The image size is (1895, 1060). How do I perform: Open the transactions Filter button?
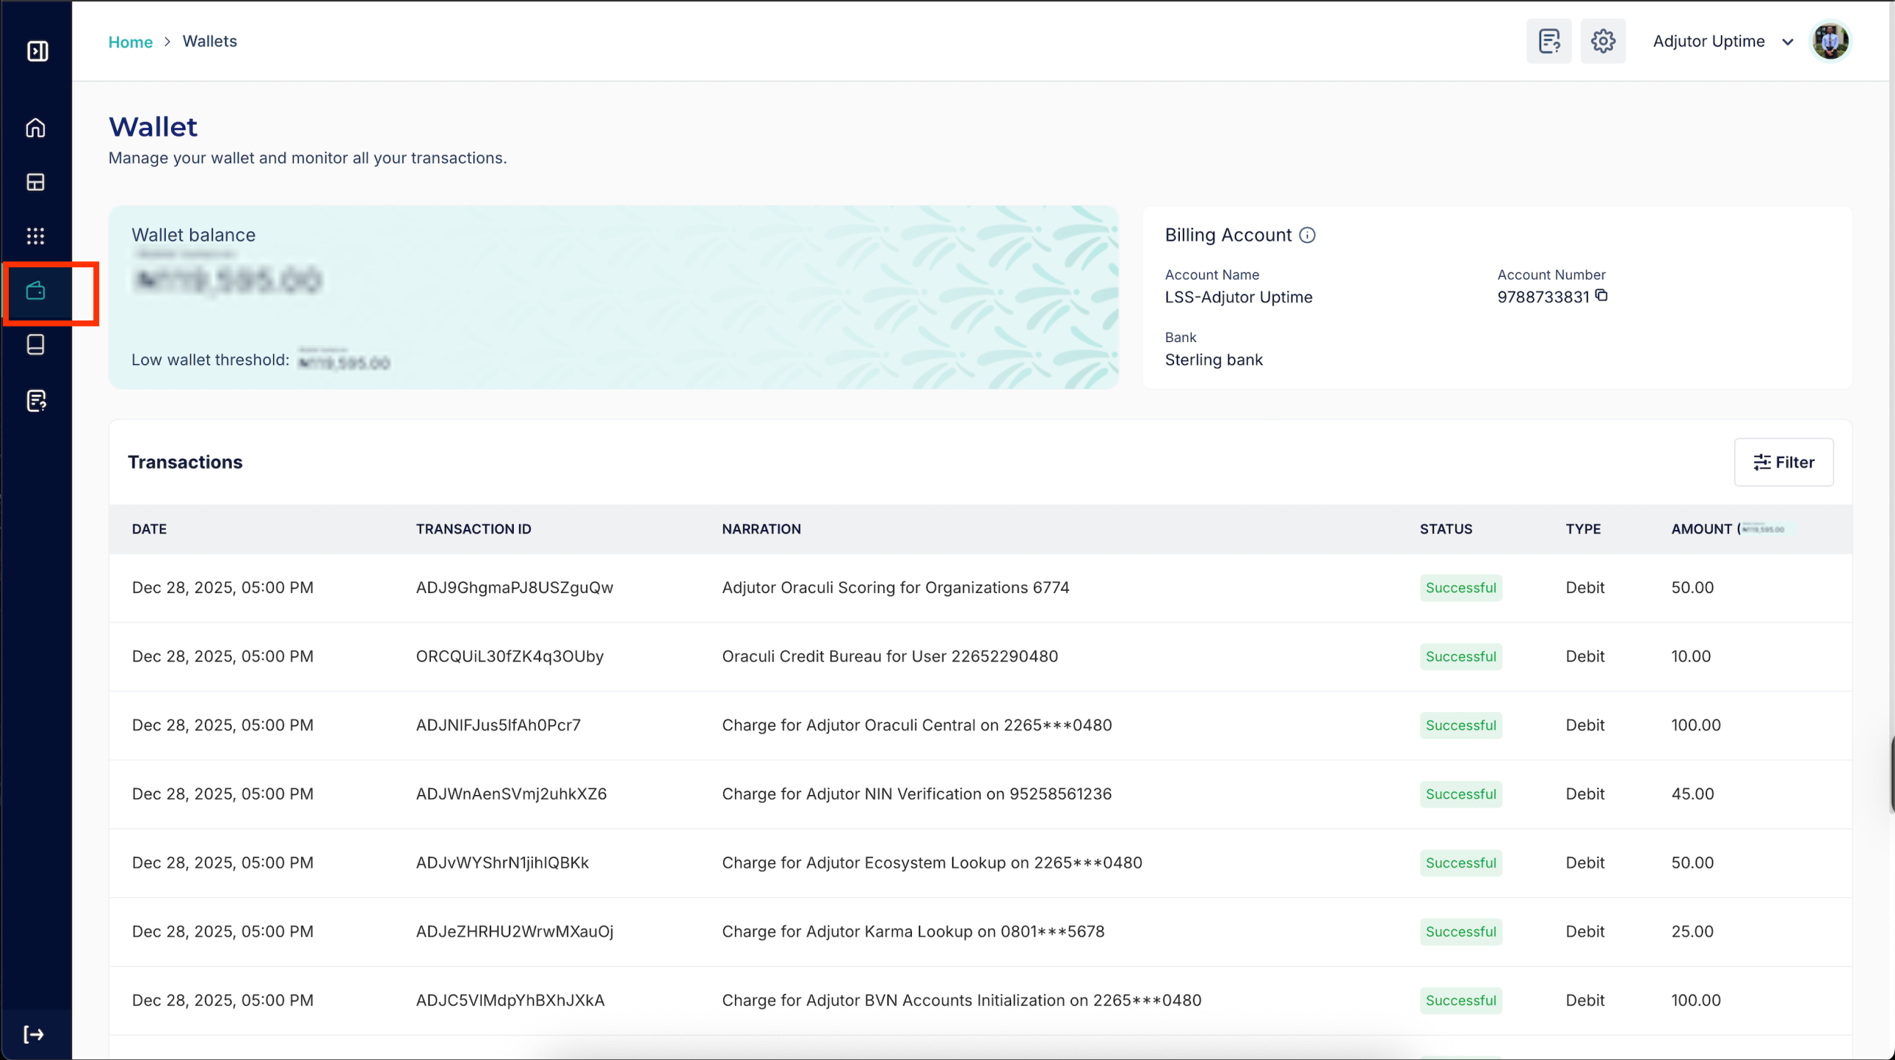point(1783,462)
